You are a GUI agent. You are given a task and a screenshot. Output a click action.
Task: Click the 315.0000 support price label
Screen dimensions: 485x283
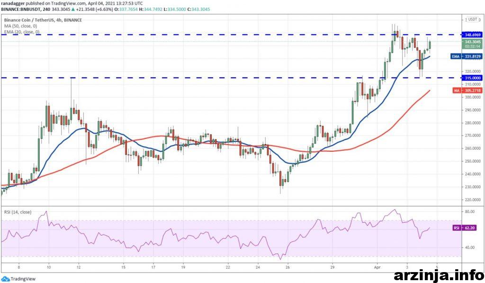click(x=472, y=78)
